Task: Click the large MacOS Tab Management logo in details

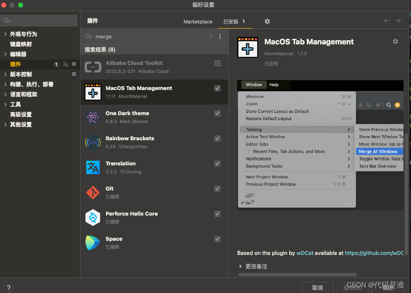Action: click(248, 47)
